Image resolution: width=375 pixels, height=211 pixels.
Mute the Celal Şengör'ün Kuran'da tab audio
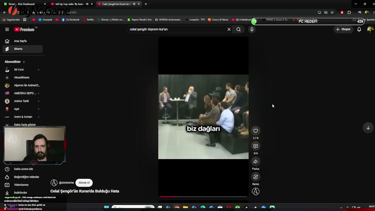(134, 4)
